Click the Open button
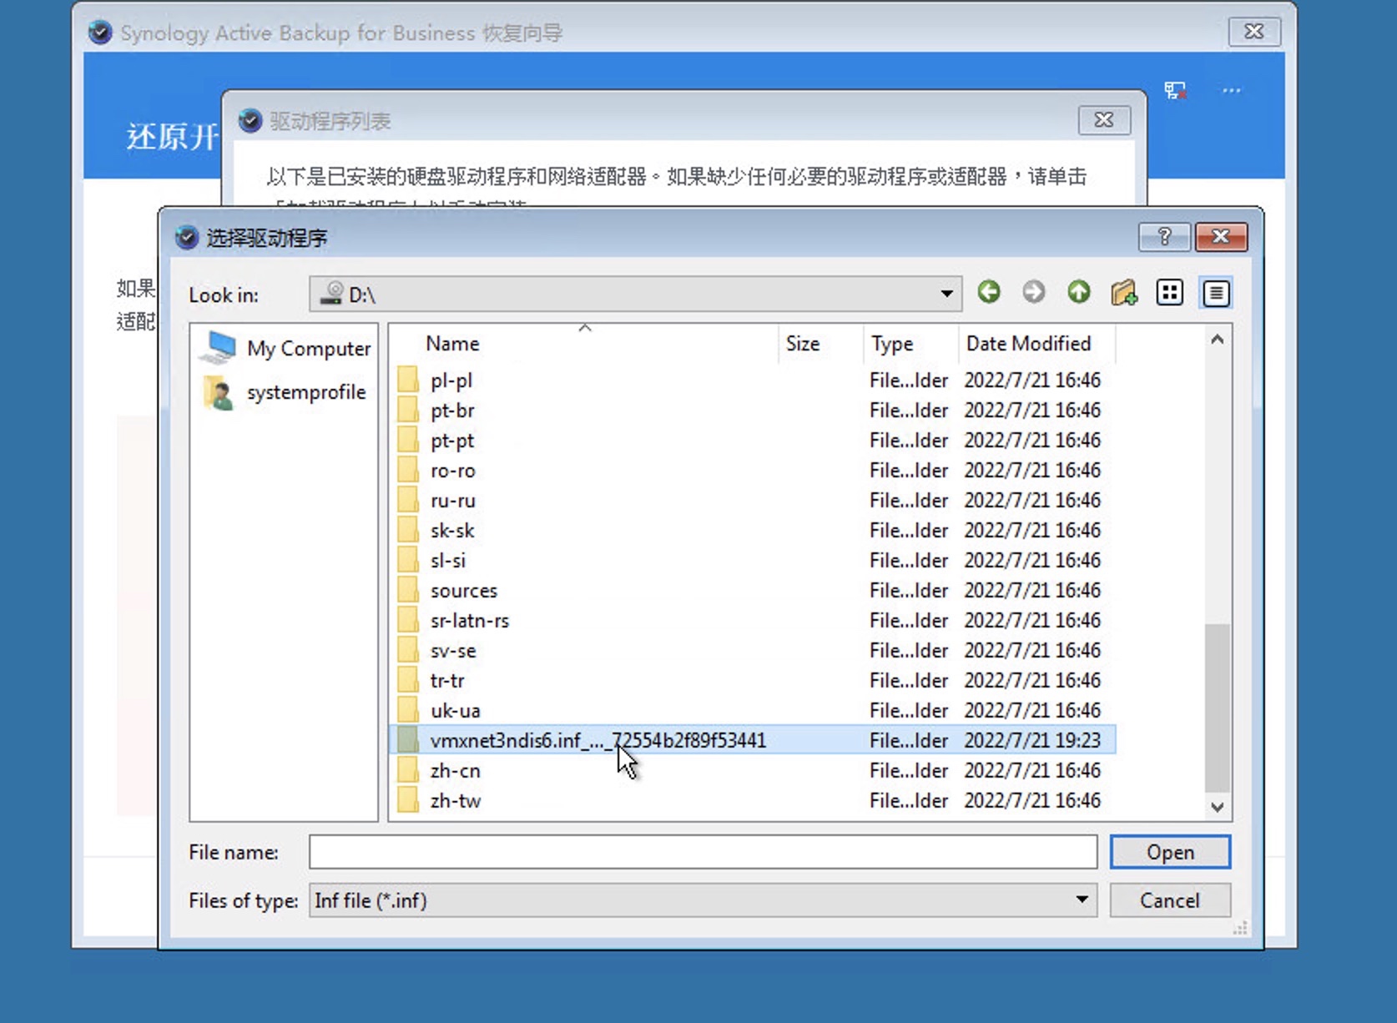 (1170, 852)
